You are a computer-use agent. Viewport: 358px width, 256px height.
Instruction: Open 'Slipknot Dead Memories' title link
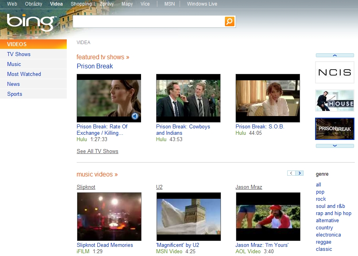click(x=105, y=245)
